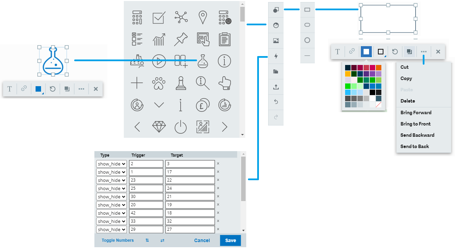This screenshot has height=252, width=459.
Task: Choose Bring to Front from context menu
Action: [x=415, y=124]
